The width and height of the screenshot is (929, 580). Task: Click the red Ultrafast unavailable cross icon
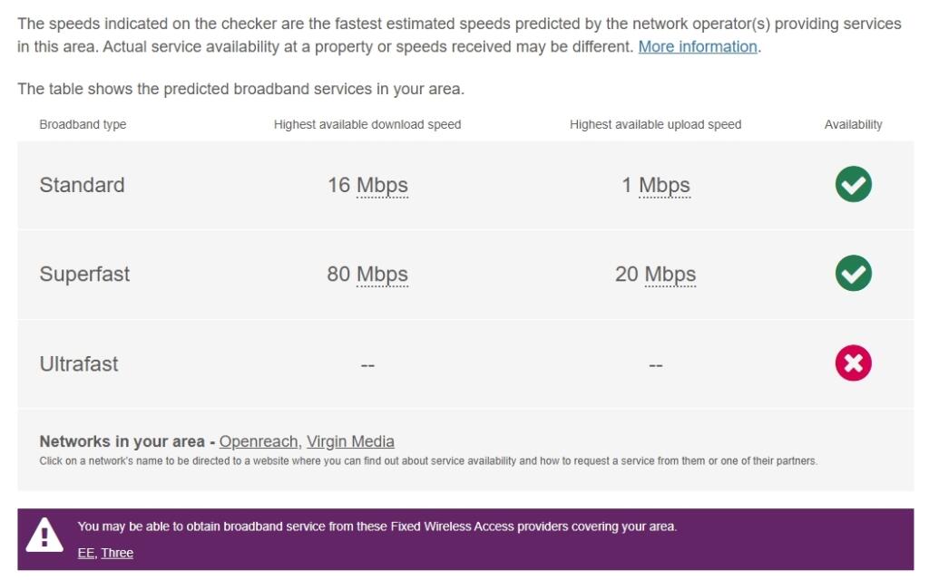853,363
